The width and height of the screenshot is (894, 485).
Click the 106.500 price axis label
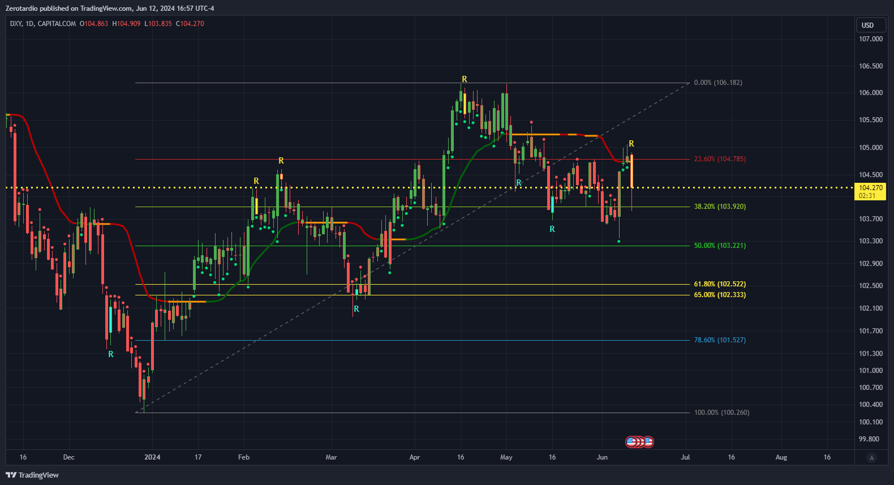click(x=871, y=66)
